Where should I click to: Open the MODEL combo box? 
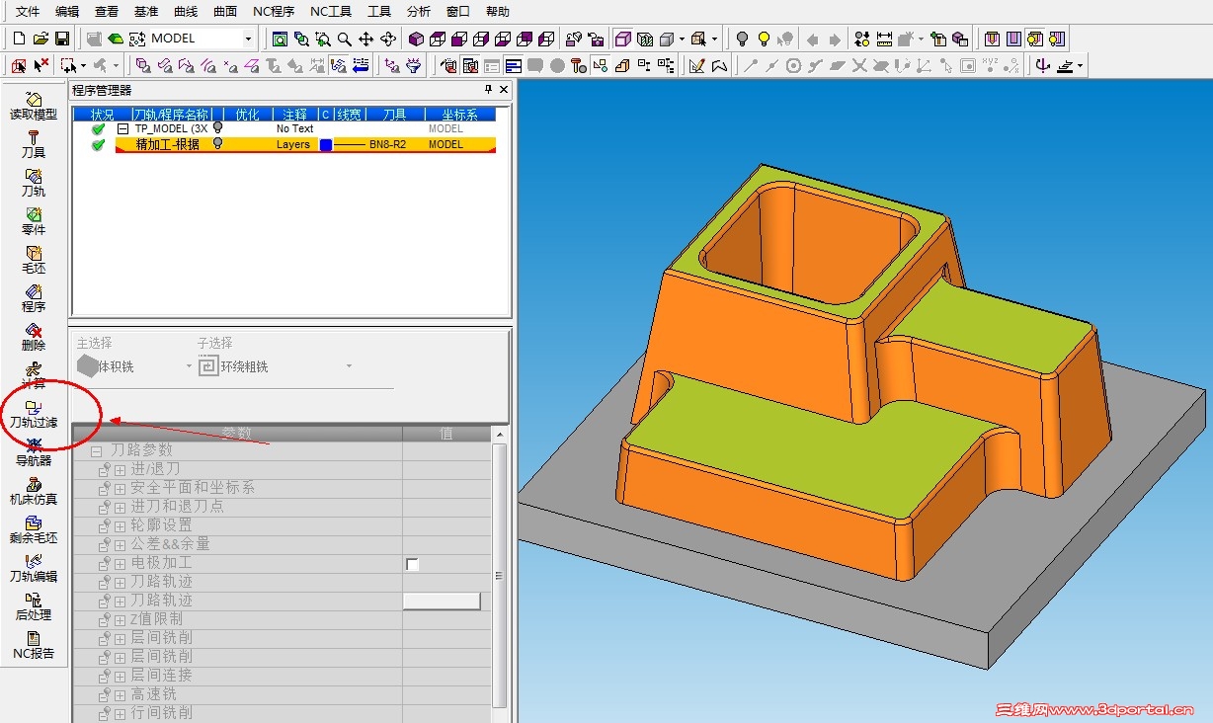click(x=249, y=39)
